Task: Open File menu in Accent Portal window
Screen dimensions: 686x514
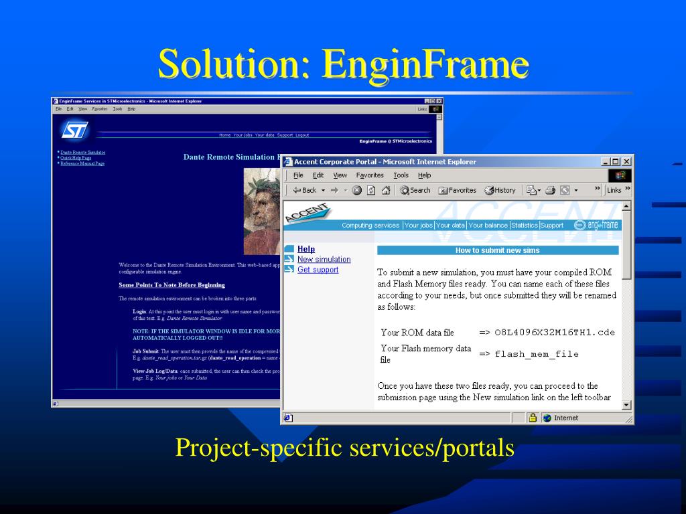Action: tap(298, 175)
